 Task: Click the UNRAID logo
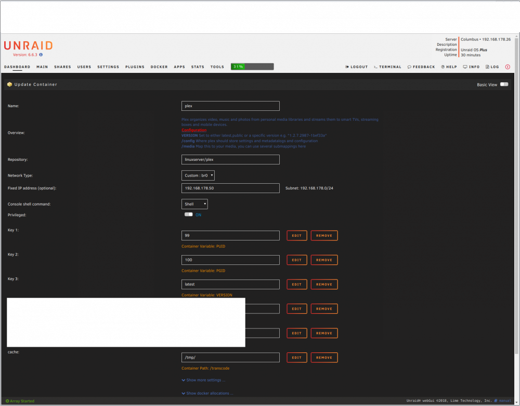click(29, 45)
